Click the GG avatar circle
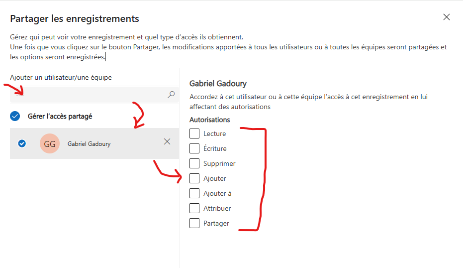 tap(50, 143)
